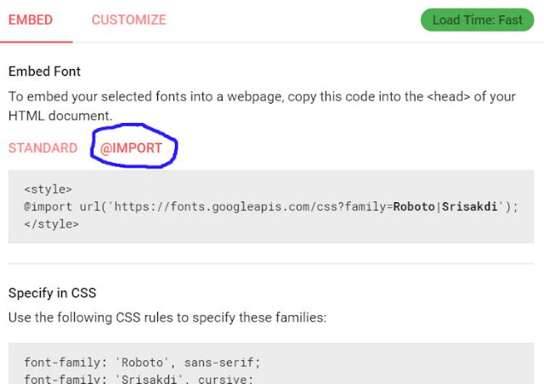Click the @import url code line
The width and height of the screenshot is (544, 384).
(x=271, y=206)
